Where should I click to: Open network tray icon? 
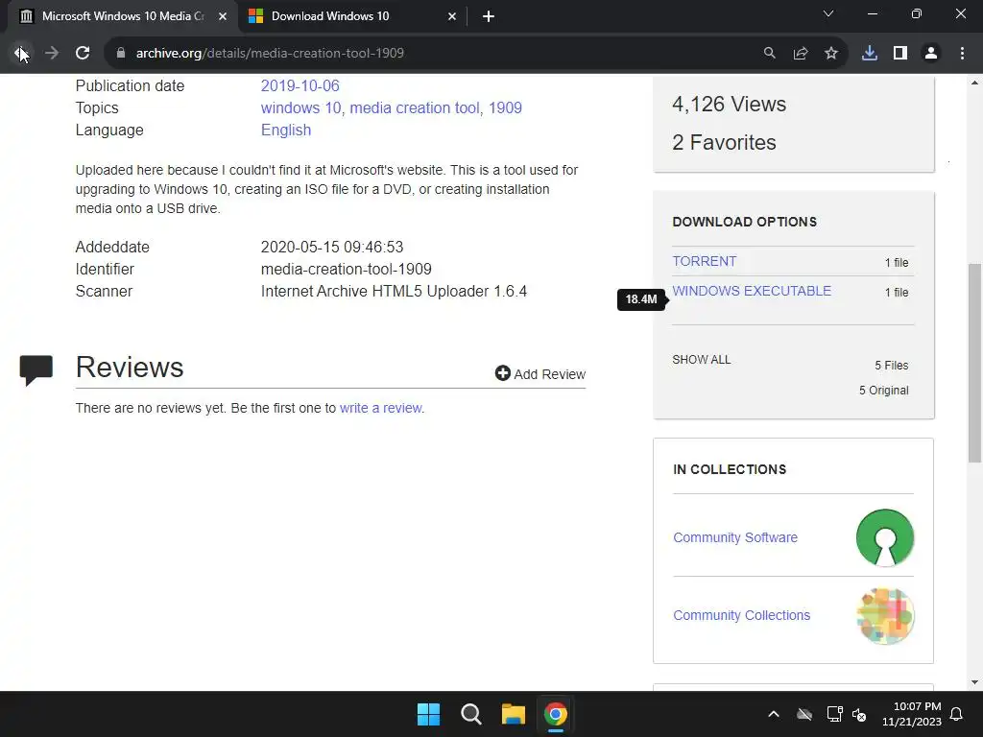click(x=834, y=714)
